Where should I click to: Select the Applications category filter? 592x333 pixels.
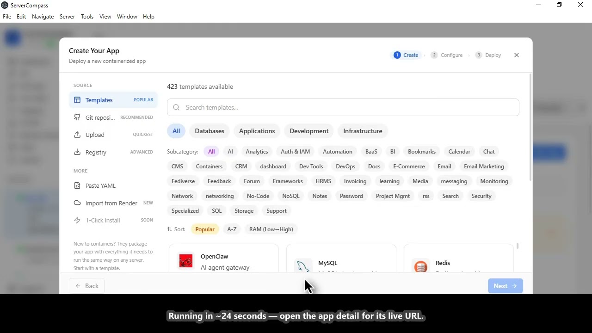click(257, 131)
